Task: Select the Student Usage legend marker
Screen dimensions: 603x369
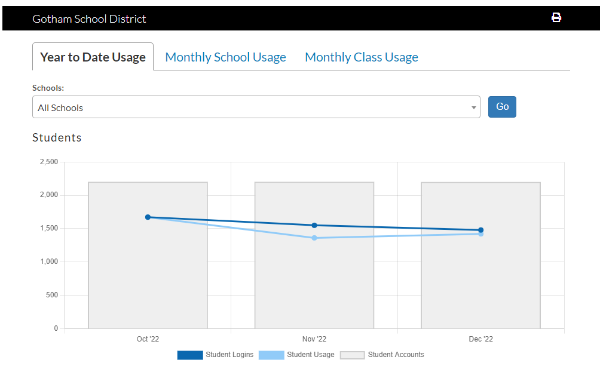Action: click(x=271, y=355)
